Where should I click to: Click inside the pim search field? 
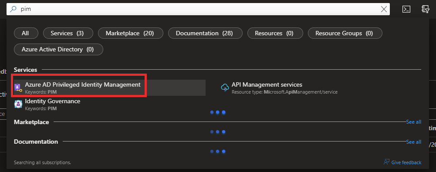tap(198, 9)
